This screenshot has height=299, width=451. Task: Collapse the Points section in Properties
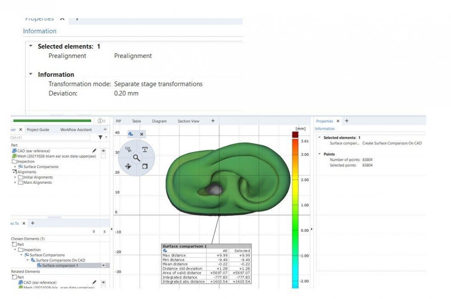tap(319, 154)
